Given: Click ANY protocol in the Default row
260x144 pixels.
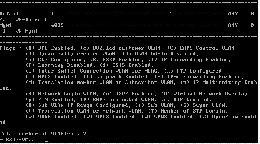Looking at the screenshot, I should tap(233, 14).
